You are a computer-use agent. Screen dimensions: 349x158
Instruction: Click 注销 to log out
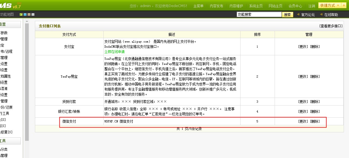pos(312,6)
